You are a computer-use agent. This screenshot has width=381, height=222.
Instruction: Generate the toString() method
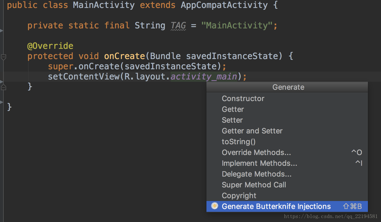click(x=239, y=142)
